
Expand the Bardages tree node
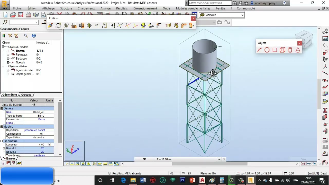[x=8, y=59]
